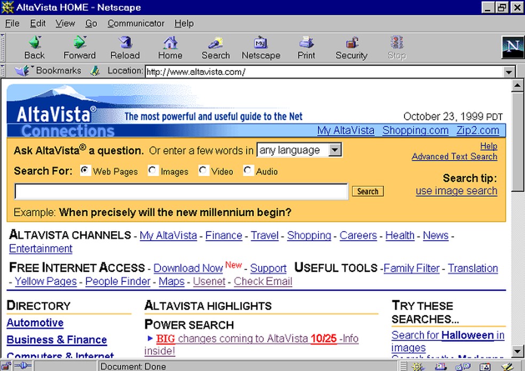Viewport: 525px width, 371px height.
Task: Select the Images search radio button
Action: click(x=153, y=170)
